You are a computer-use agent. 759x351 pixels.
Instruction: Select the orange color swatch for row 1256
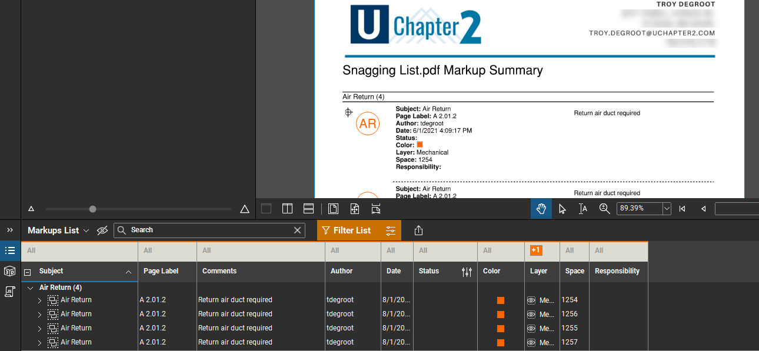tap(501, 314)
